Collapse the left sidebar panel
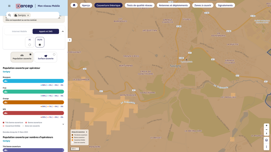 click(x=70, y=40)
